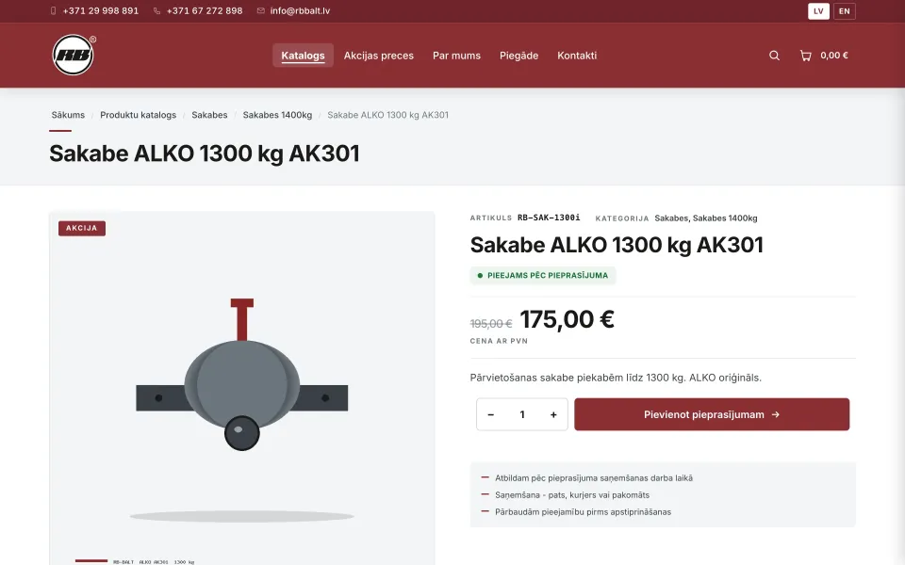The image size is (905, 565).
Task: Click the CENA AR PVN label
Action: [x=499, y=341]
